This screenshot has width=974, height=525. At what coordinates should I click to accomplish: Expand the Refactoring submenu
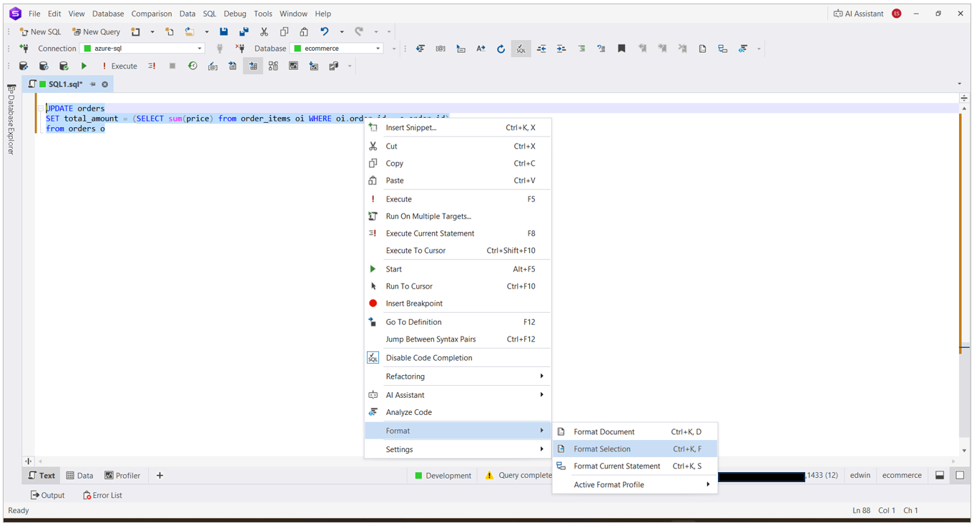coord(458,376)
